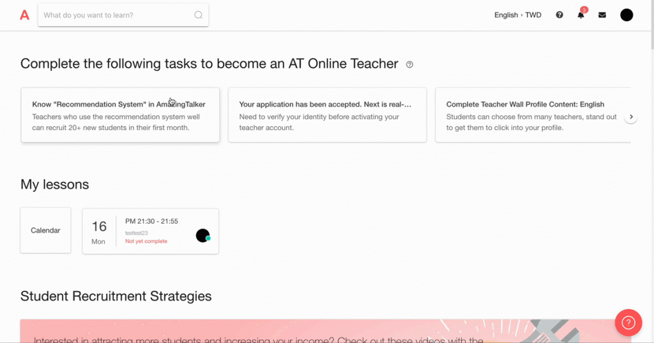Click the search magnifier icon

click(199, 15)
